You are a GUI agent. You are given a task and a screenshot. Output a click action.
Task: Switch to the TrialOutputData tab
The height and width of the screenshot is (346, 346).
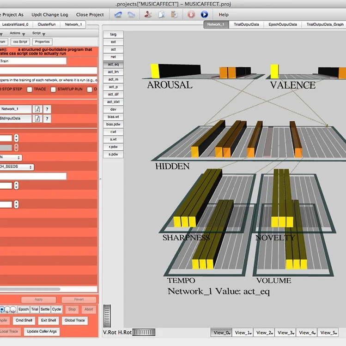pyautogui.click(x=246, y=24)
